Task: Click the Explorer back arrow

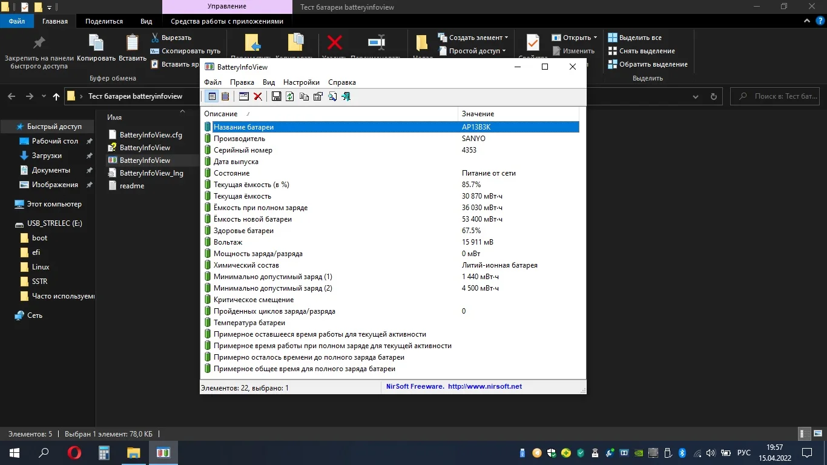Action: click(x=12, y=96)
